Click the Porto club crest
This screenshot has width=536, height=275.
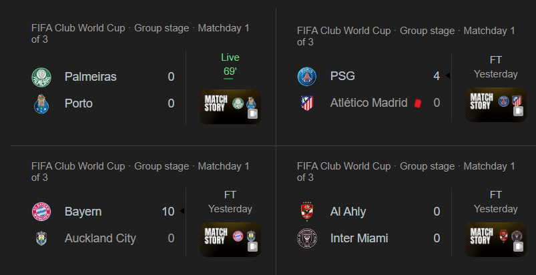(x=41, y=104)
